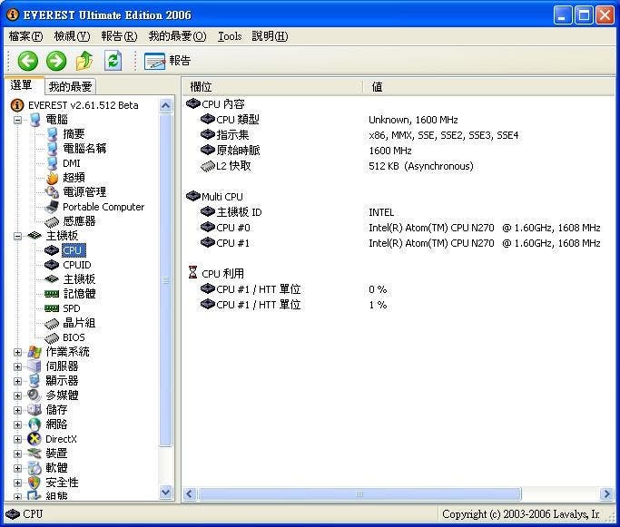Open the 超頻 overclock flame icon

pyautogui.click(x=52, y=178)
